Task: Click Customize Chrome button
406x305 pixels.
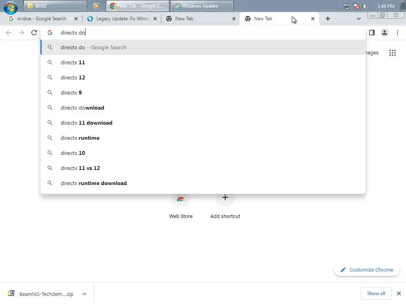Action: (x=367, y=270)
